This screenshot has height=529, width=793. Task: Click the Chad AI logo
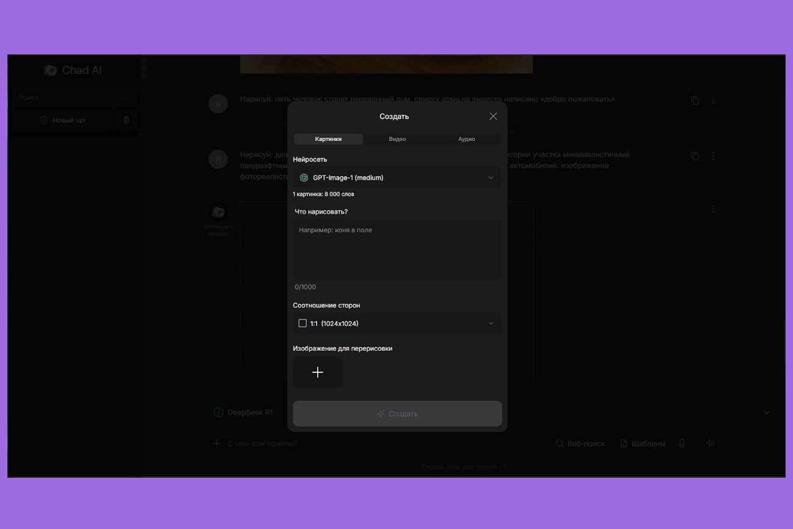pos(73,70)
